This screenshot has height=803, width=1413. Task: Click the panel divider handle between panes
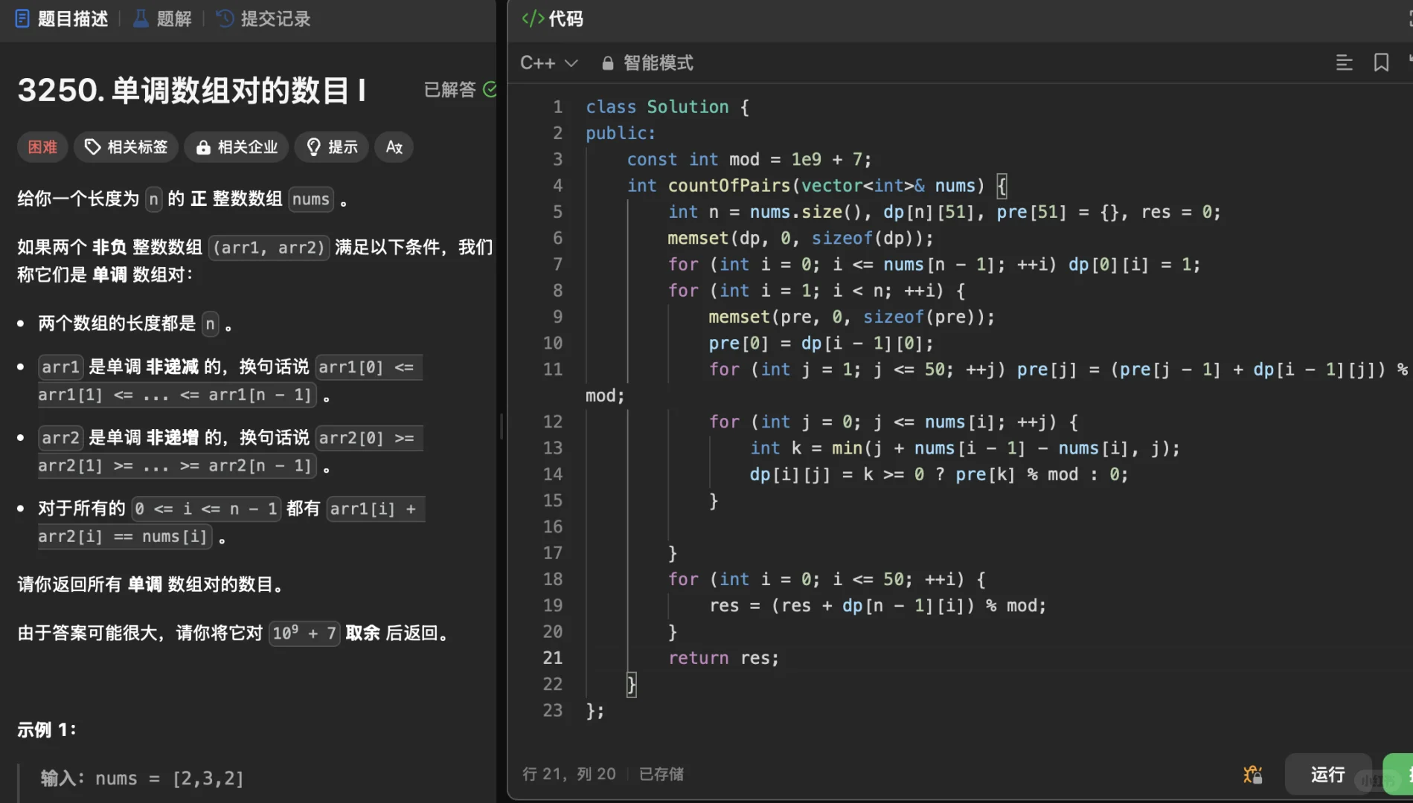click(x=502, y=426)
